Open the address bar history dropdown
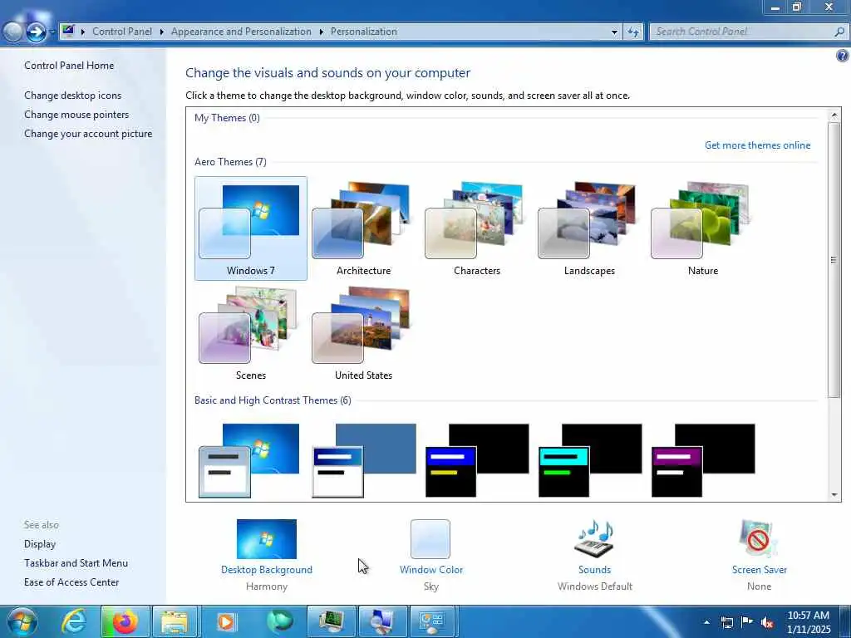The height and width of the screenshot is (638, 851). click(x=614, y=32)
